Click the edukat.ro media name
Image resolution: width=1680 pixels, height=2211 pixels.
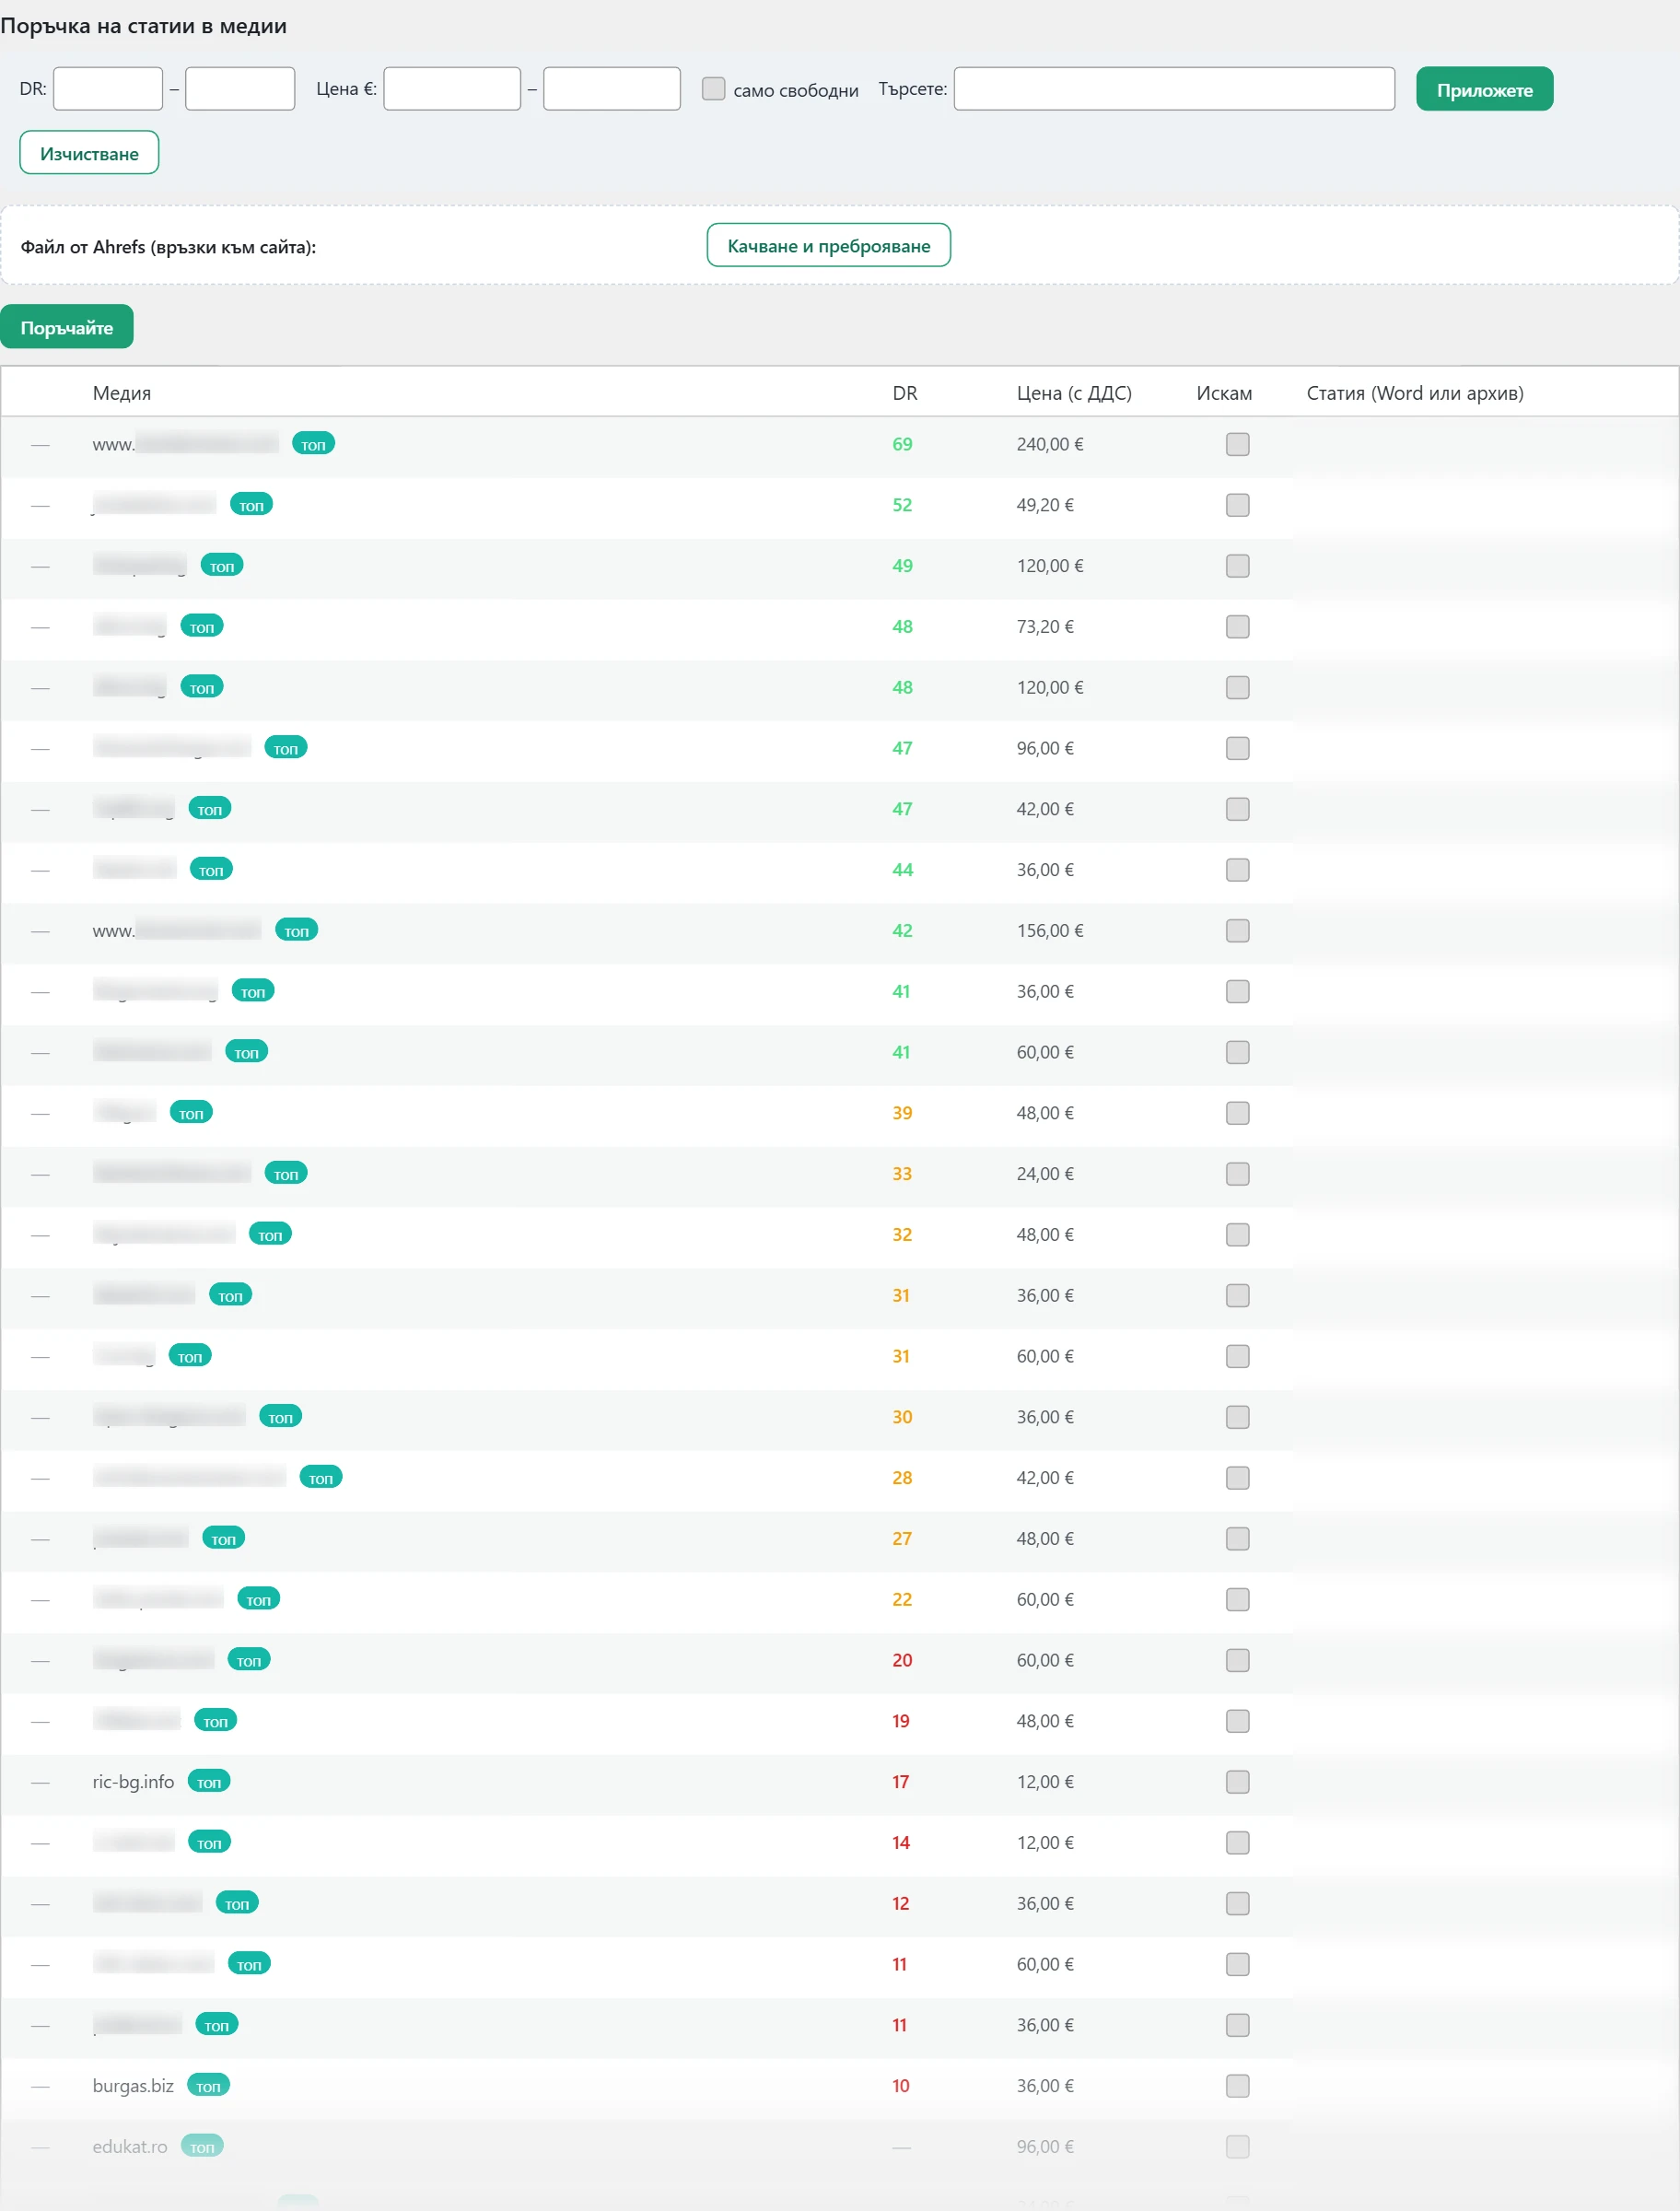click(x=130, y=2147)
